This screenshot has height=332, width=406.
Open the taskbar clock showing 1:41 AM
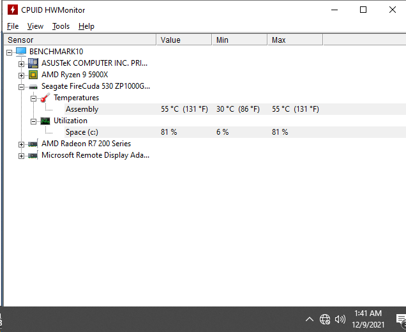coord(368,319)
